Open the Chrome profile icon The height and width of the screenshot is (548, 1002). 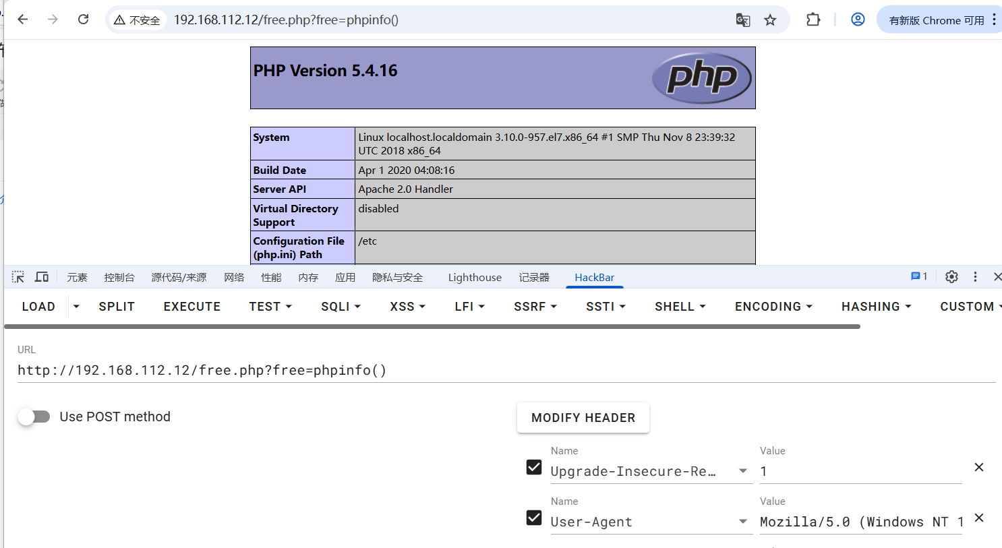point(858,20)
